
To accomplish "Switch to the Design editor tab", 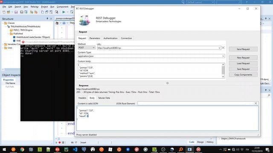I will [x=200, y=142].
